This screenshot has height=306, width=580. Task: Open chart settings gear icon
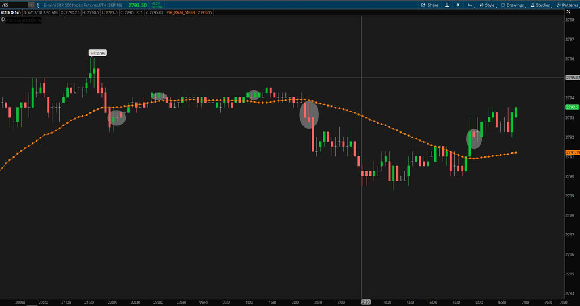pyautogui.click(x=458, y=5)
